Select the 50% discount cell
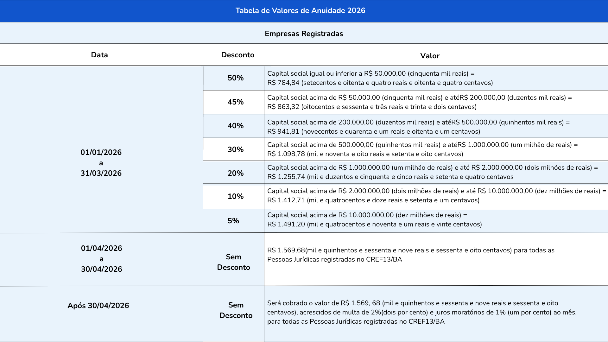Viewport: 608px width, 342px height. (235, 78)
